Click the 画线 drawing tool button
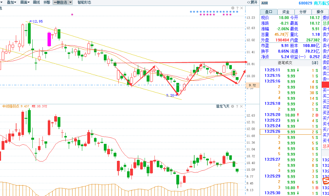 [x=36, y=2]
